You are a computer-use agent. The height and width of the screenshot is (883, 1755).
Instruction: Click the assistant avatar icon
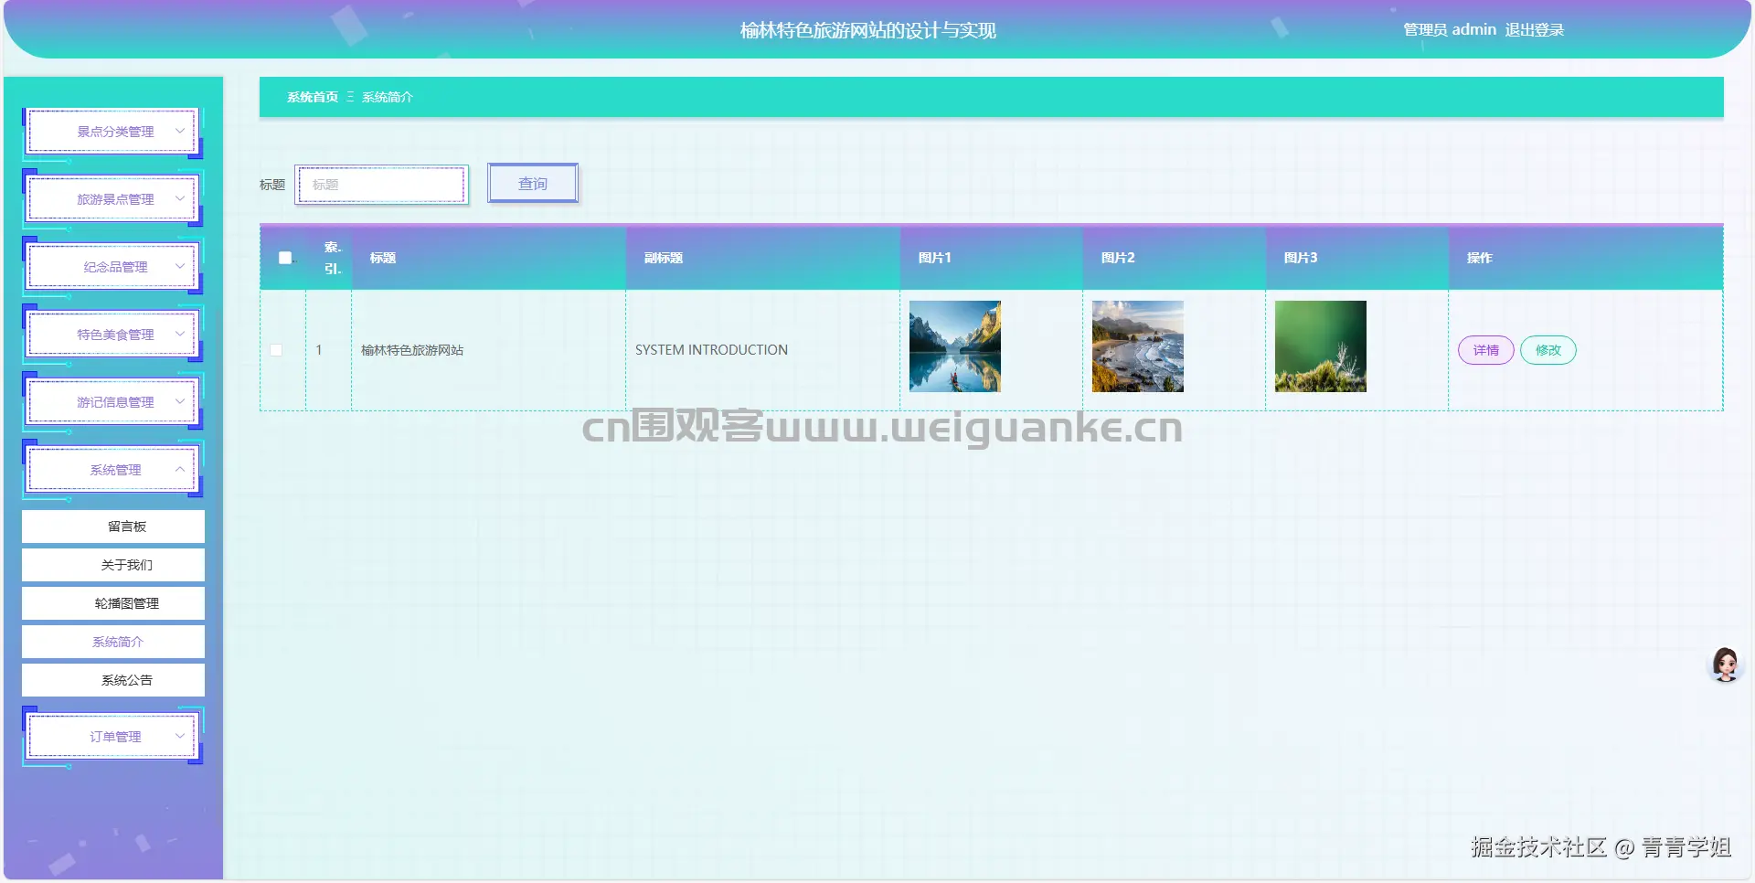pos(1725,665)
